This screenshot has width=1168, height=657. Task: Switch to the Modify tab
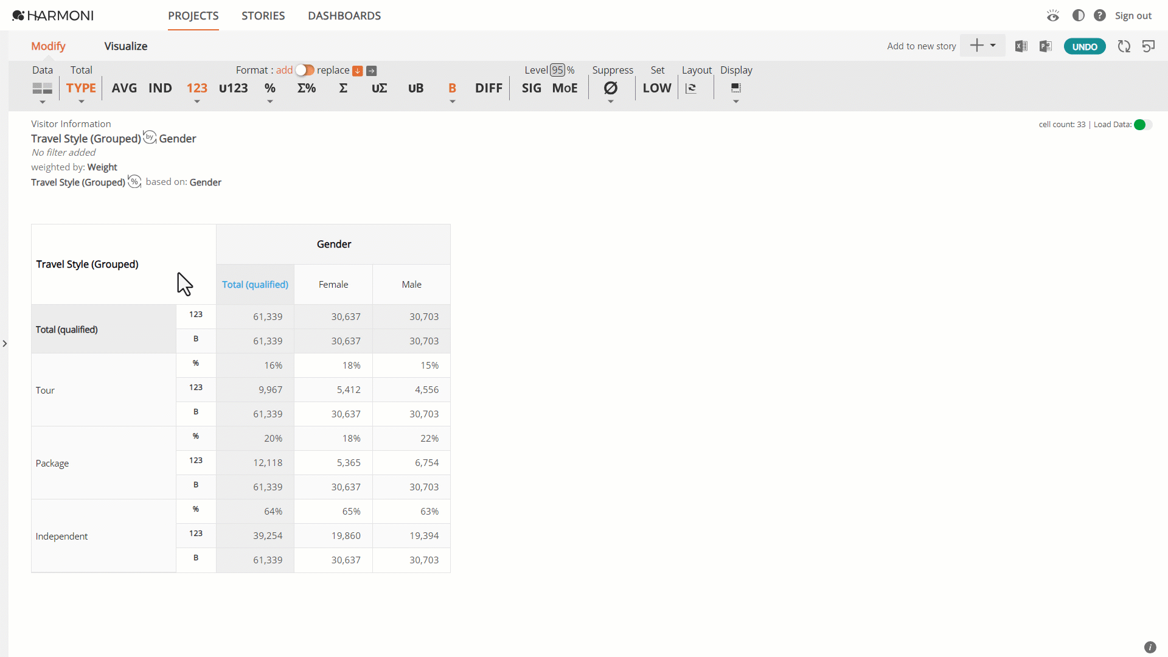[x=48, y=46]
